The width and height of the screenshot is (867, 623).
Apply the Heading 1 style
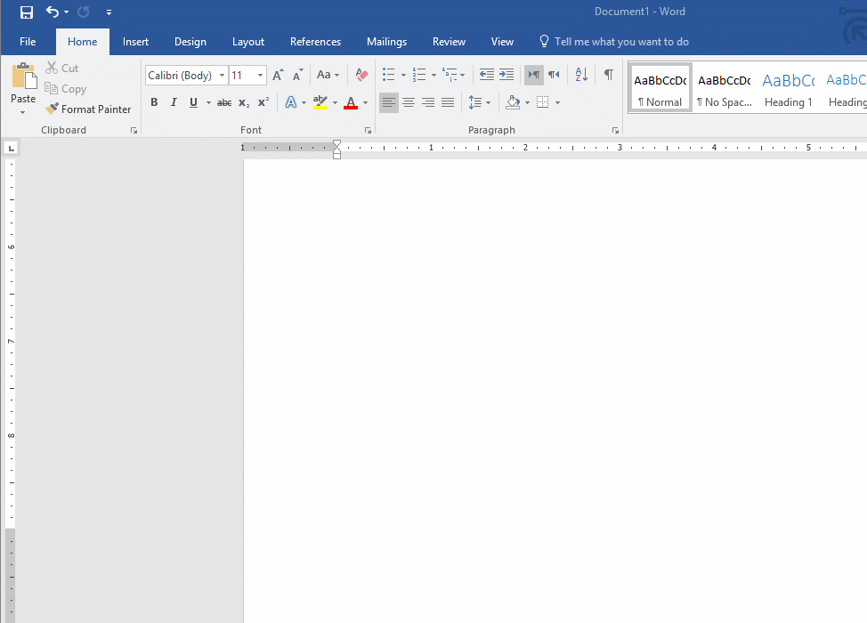point(789,87)
